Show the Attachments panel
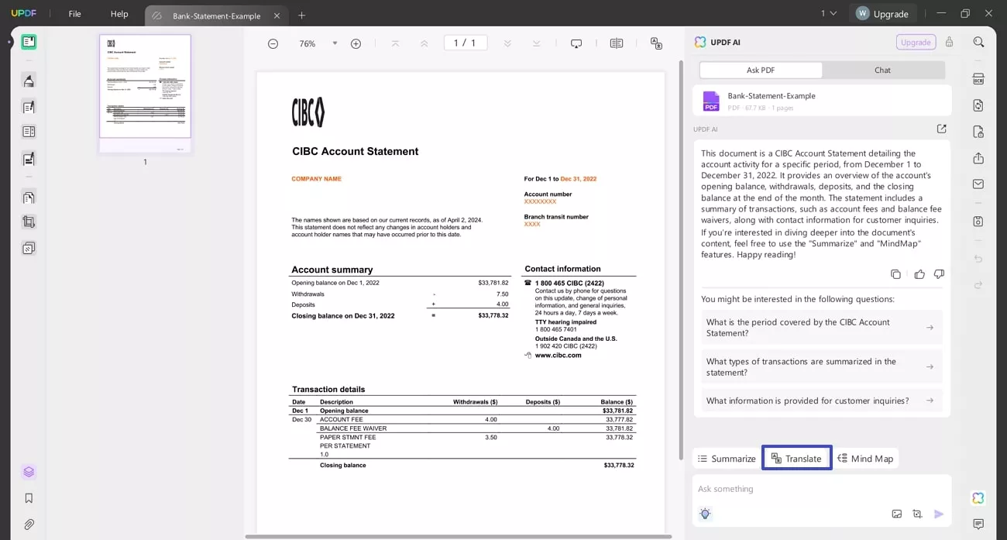 (29, 525)
